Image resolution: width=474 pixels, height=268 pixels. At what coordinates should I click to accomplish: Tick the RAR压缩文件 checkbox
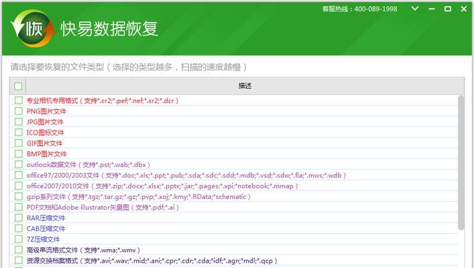pos(19,218)
